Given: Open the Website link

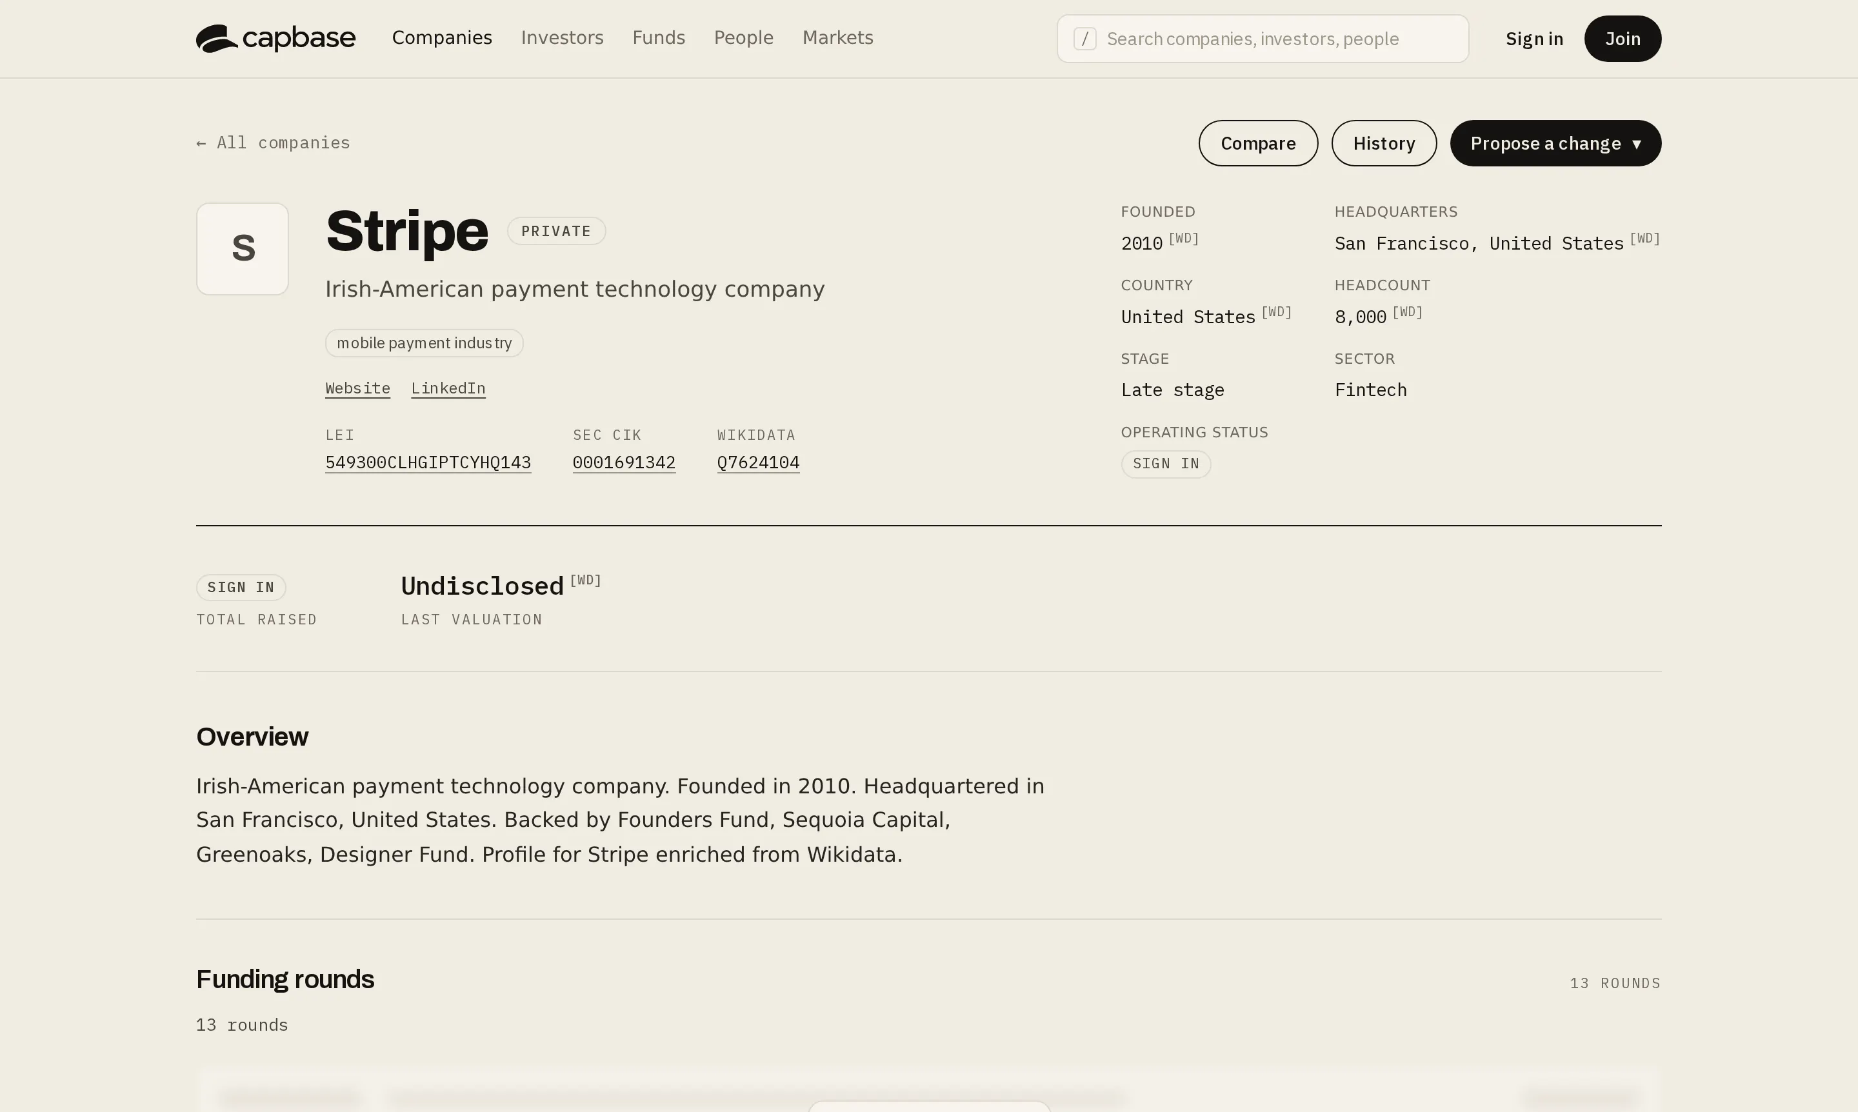Looking at the screenshot, I should [357, 388].
